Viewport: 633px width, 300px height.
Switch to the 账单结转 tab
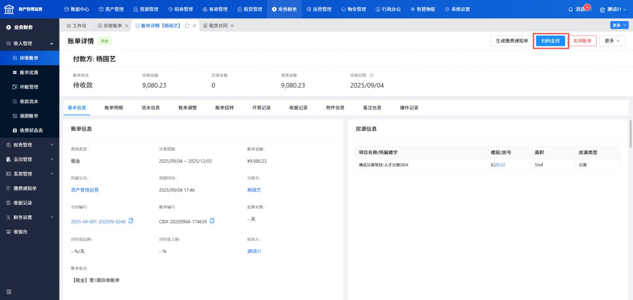[225, 107]
